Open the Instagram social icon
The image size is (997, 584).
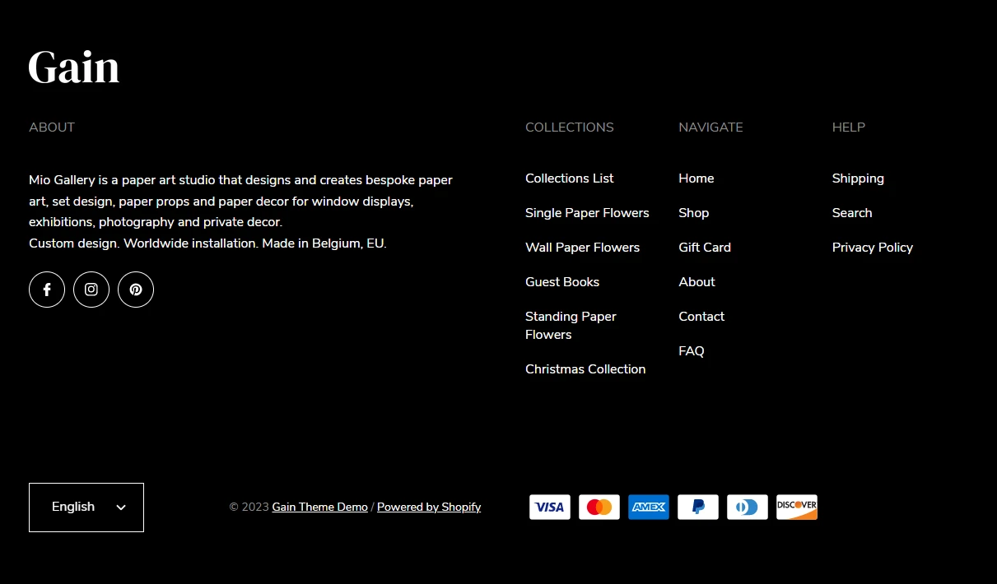91,290
